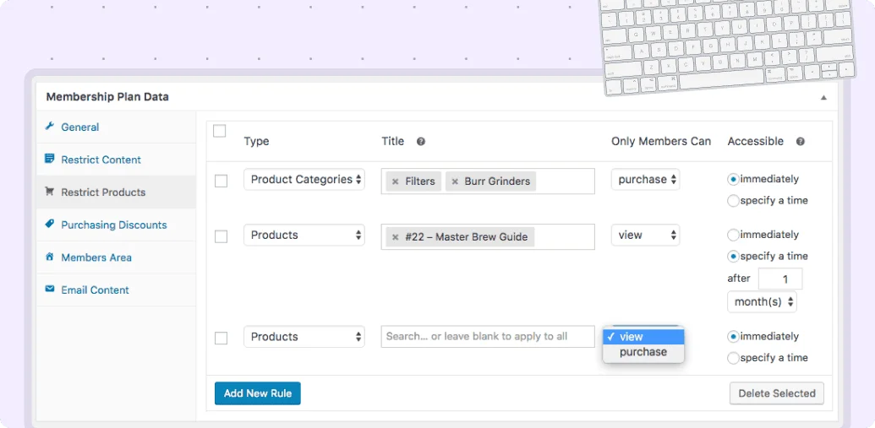Check the Product Categories rule checkbox
875x428 pixels.
(x=221, y=181)
